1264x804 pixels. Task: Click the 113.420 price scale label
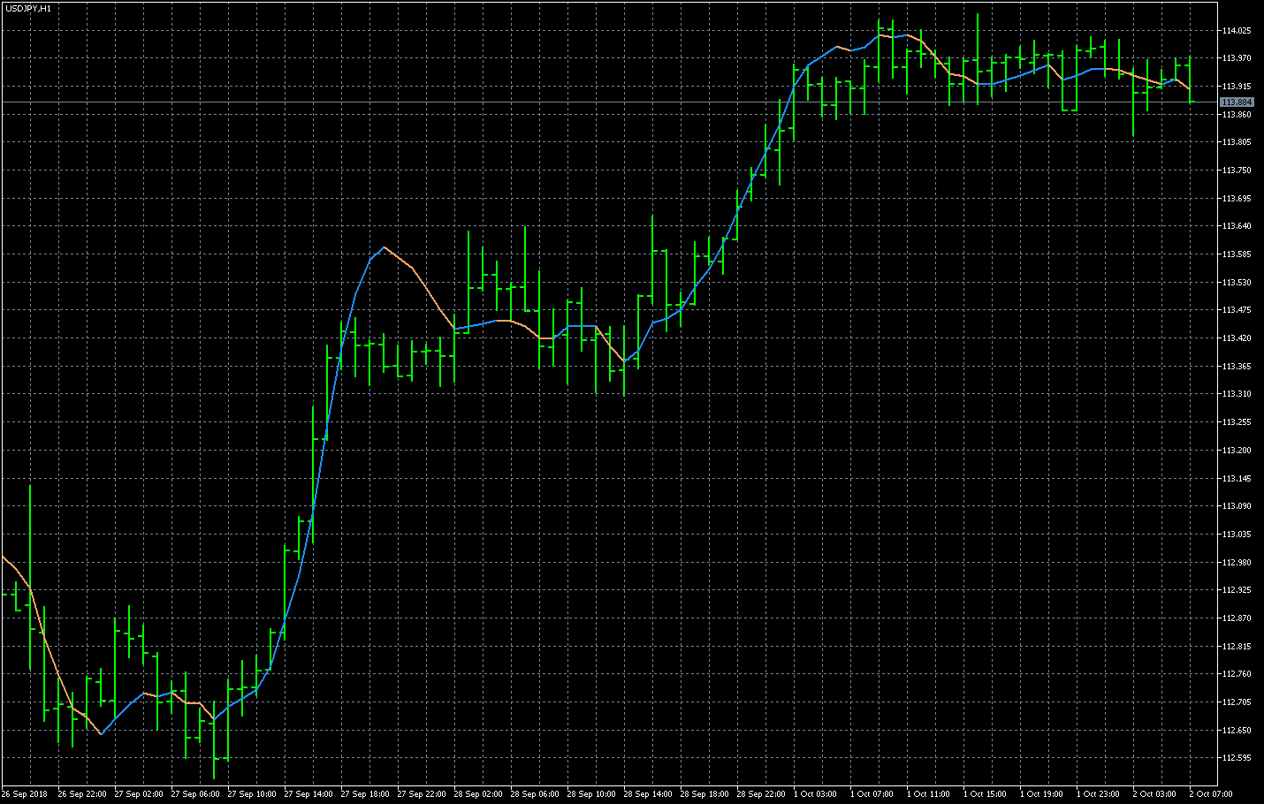1237,338
